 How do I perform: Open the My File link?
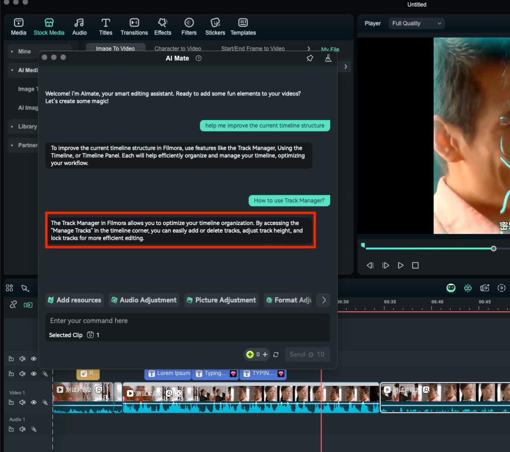tap(330, 49)
